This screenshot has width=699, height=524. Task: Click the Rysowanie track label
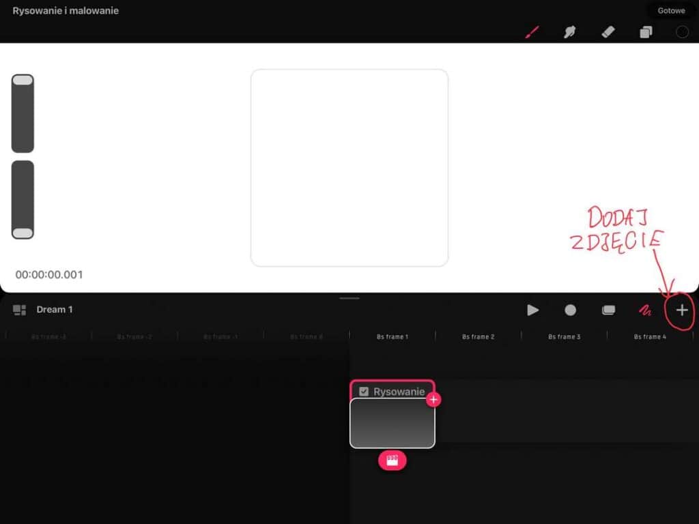coord(399,392)
